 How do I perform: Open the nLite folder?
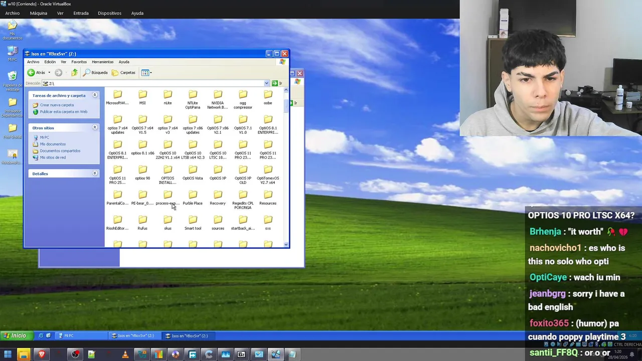pos(168,97)
